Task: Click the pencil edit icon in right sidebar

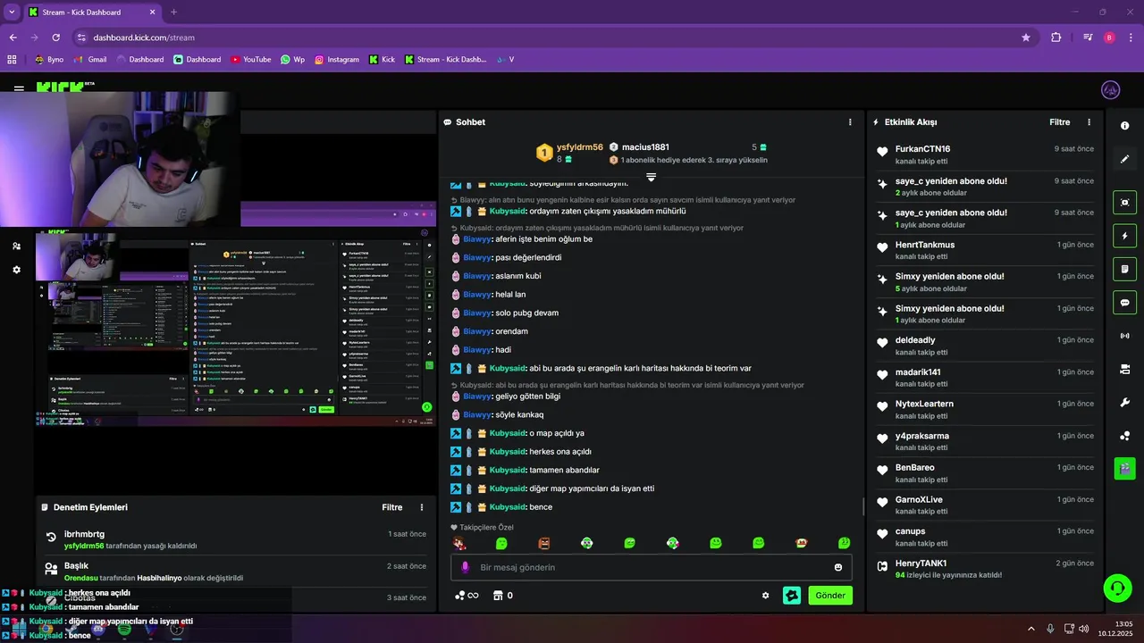Action: [1124, 159]
